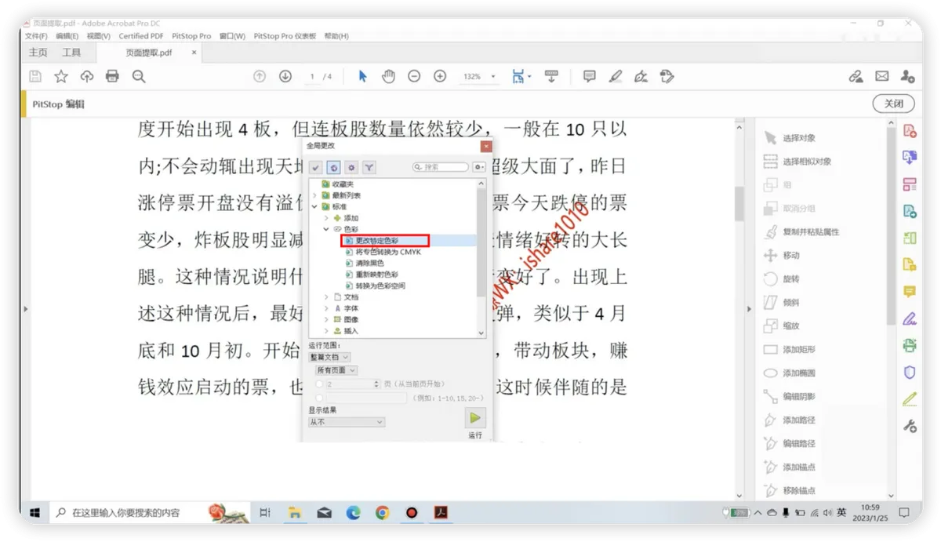Open the 文件(F) menu

36,36
